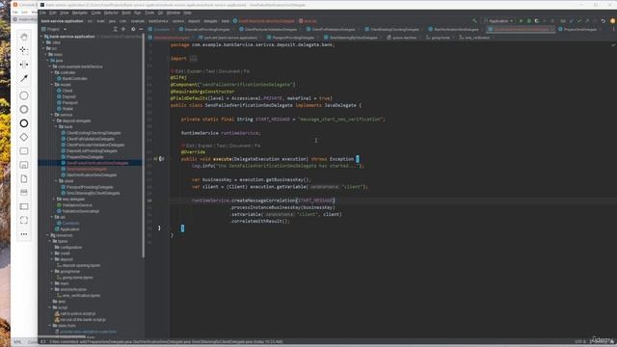Click collapse-all icon in Project panel header

pos(123,29)
